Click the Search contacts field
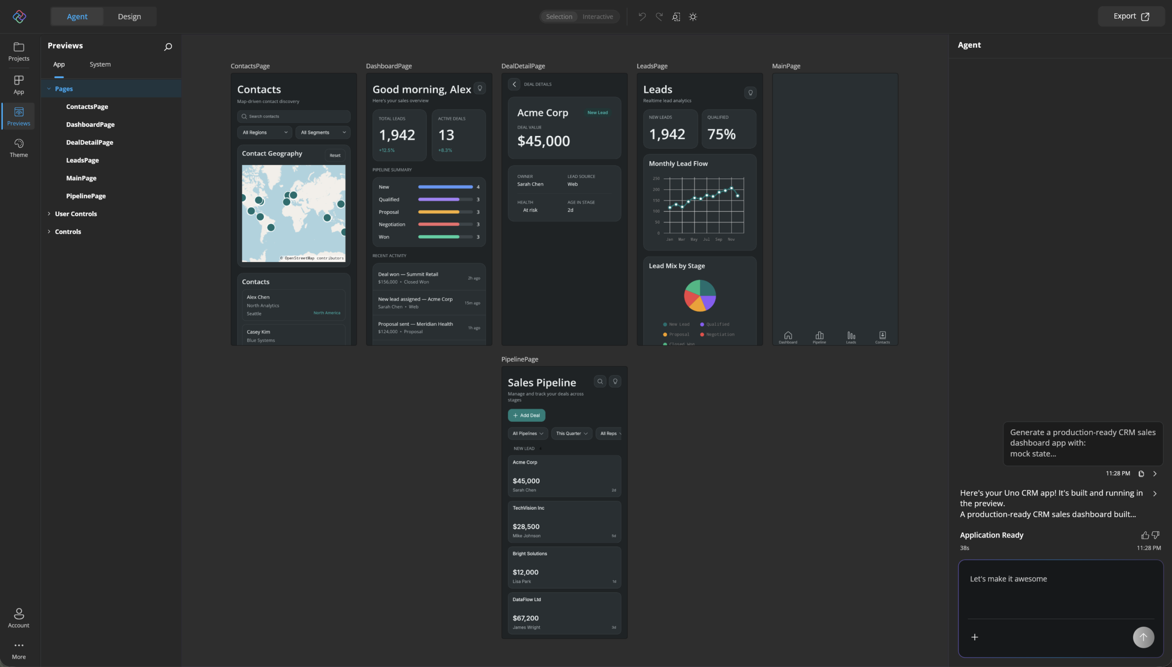 293,116
